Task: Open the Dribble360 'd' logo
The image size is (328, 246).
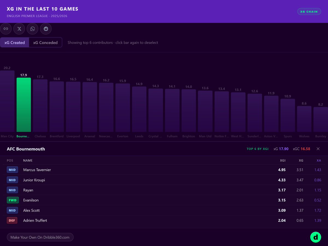Action: [x=315, y=237]
